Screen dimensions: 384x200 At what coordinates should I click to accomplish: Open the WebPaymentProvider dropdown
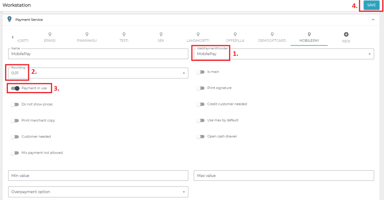pos(369,54)
